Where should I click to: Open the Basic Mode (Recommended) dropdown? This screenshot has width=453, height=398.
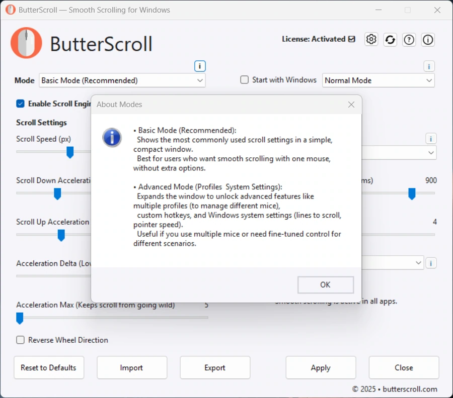coord(122,80)
